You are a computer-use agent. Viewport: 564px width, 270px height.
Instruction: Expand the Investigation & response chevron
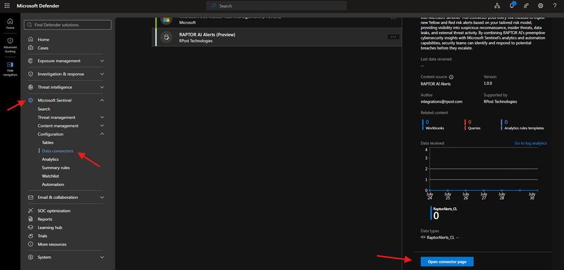tap(102, 74)
